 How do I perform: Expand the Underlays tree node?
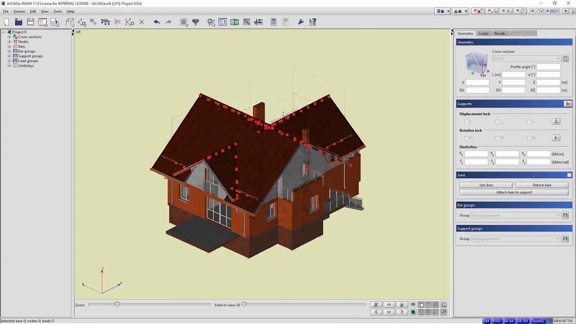point(9,66)
